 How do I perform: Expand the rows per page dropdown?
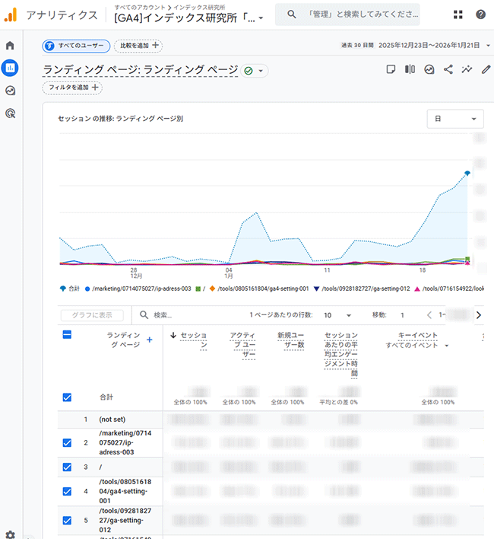338,315
